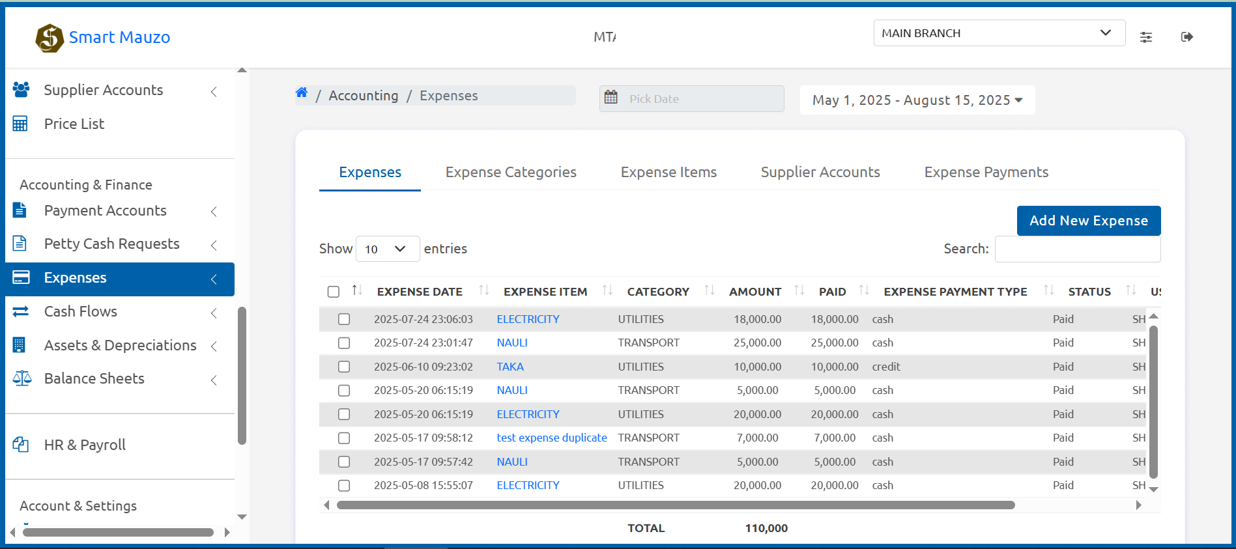Focus the Search input field

[1078, 249]
